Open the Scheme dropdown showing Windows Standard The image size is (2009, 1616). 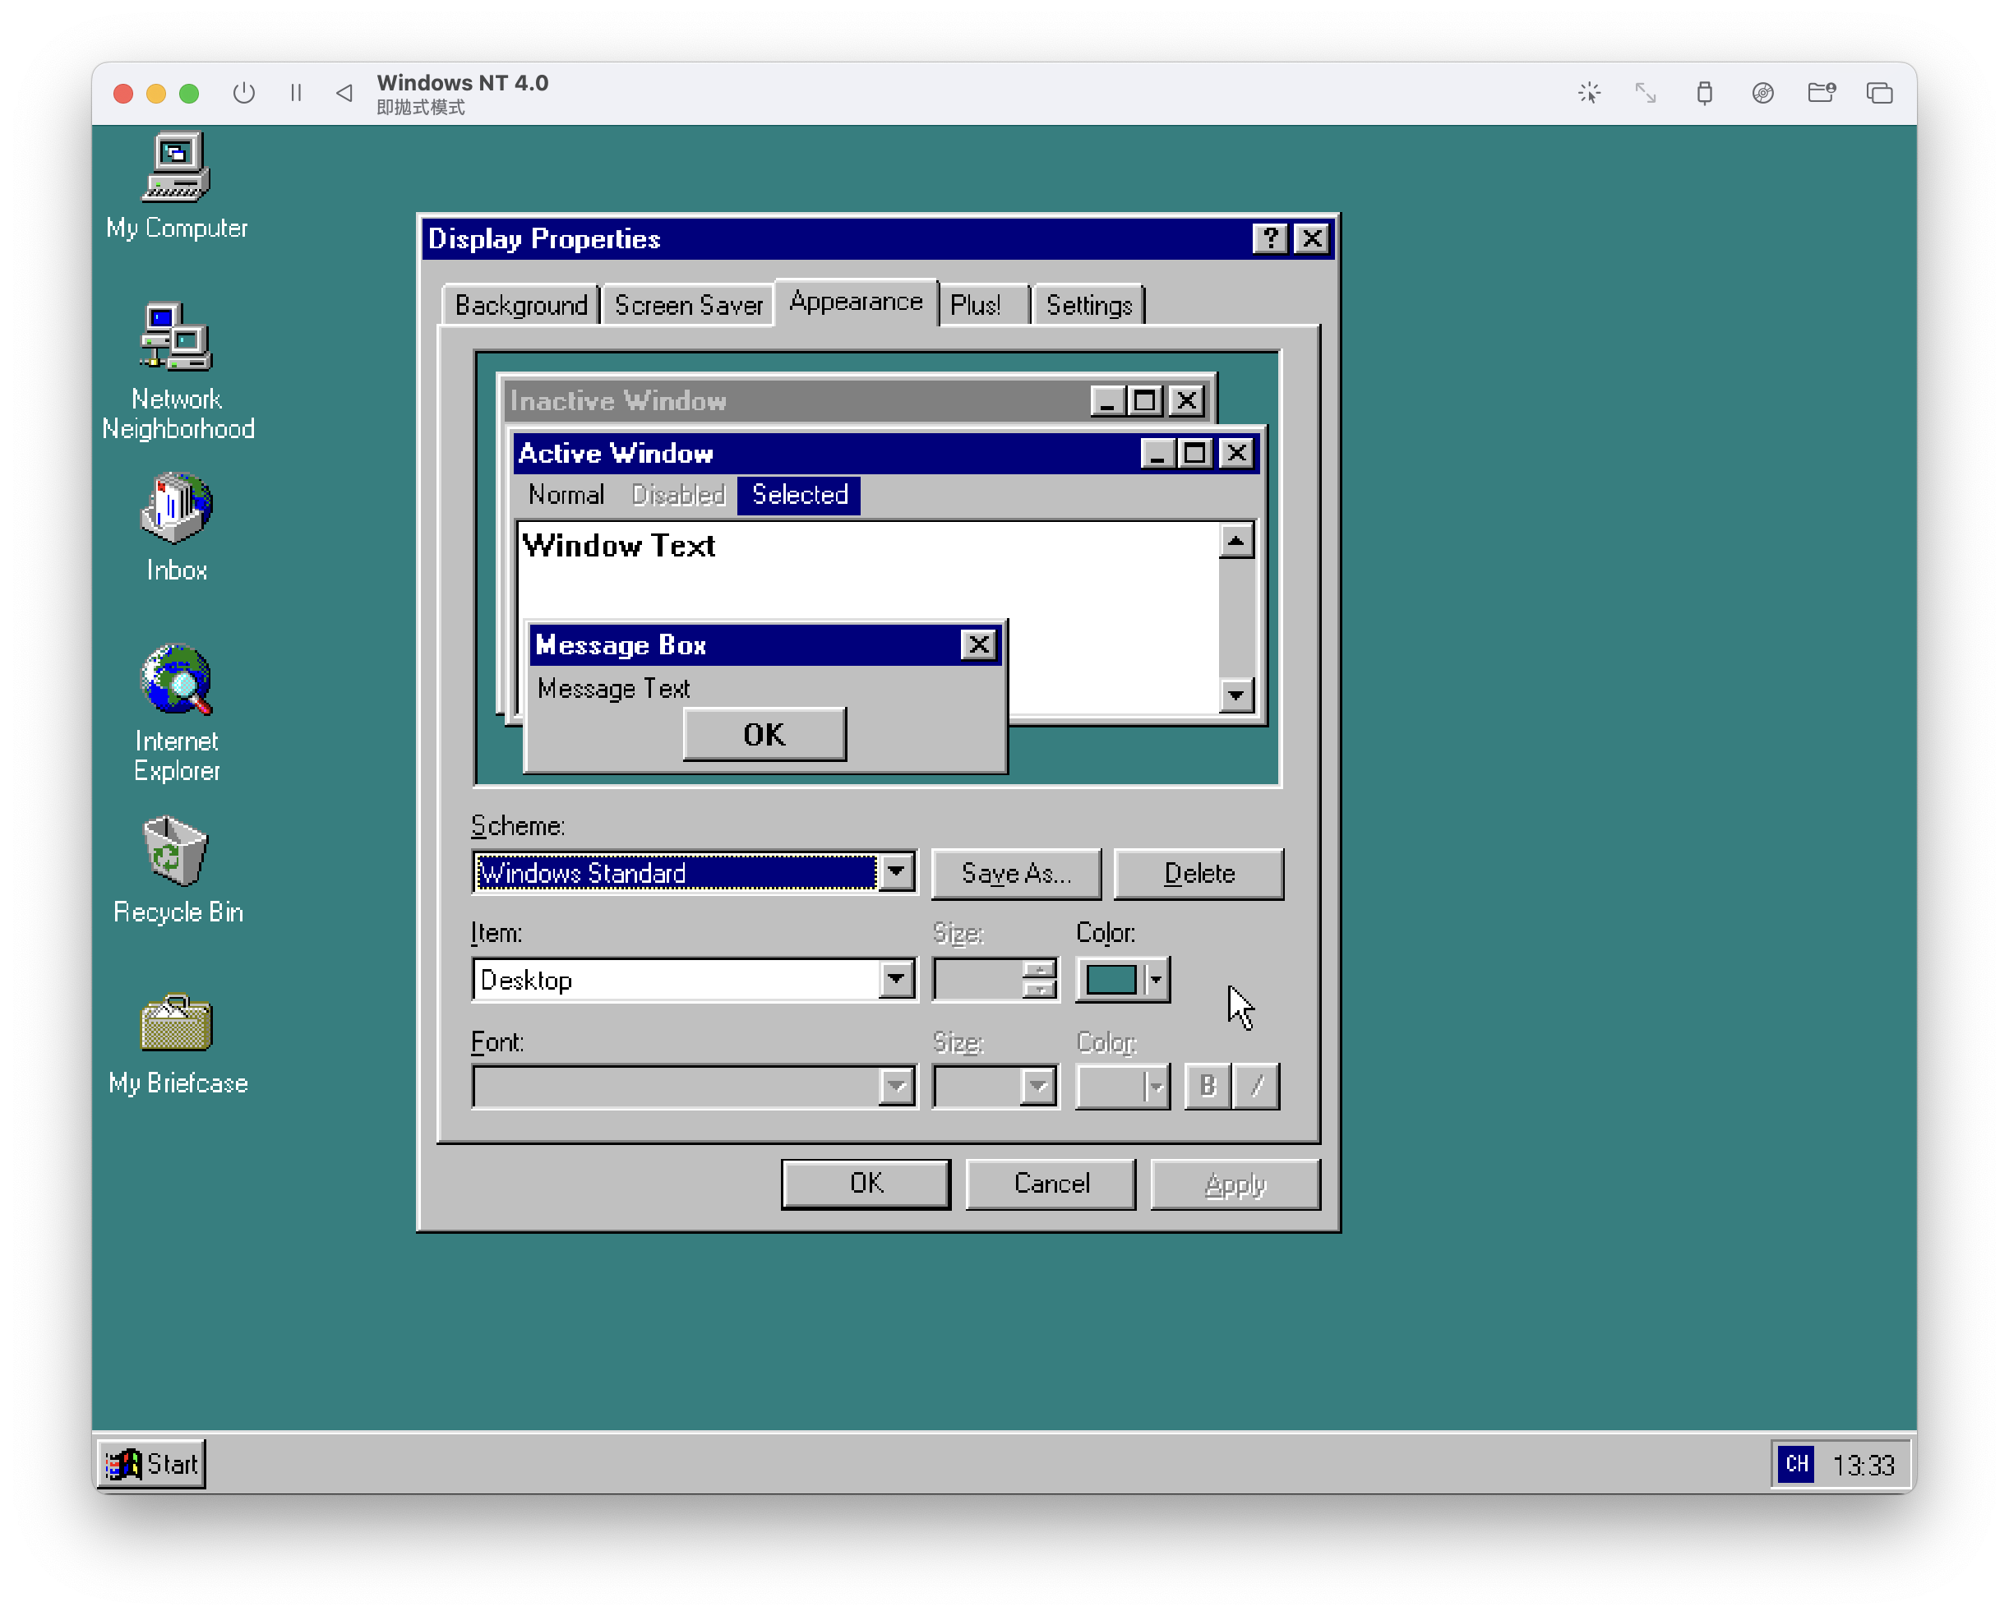(x=898, y=872)
